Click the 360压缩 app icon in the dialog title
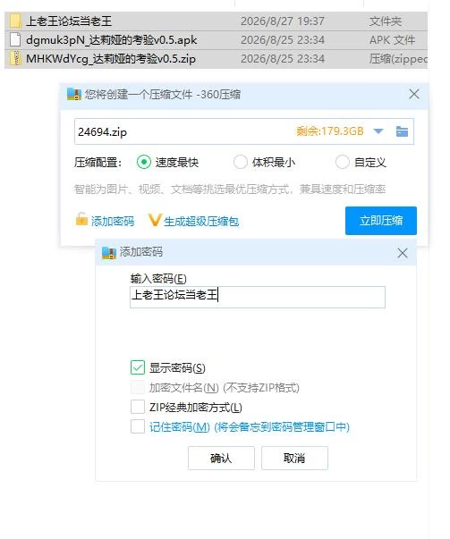This screenshot has width=450, height=539. 73,94
